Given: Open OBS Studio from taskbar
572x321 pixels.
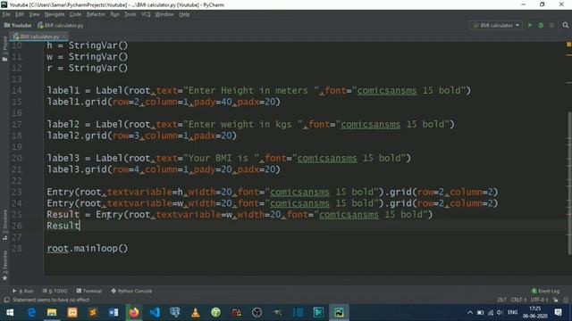Looking at the screenshot, I should click(x=257, y=312).
